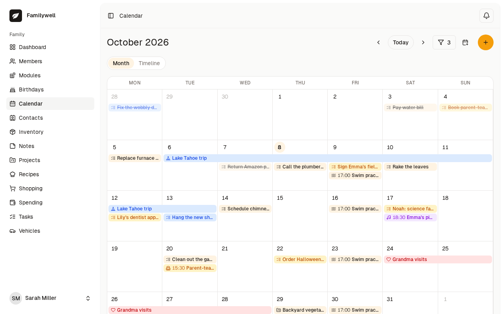Jump to Today

click(401, 42)
